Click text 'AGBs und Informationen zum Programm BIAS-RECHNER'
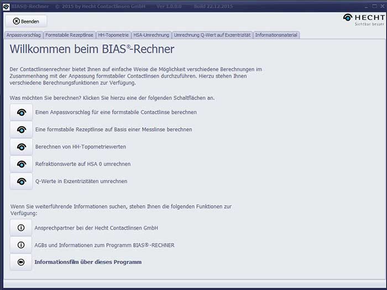 104,245
